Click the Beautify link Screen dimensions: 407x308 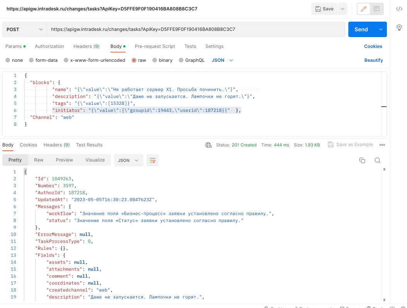click(373, 60)
